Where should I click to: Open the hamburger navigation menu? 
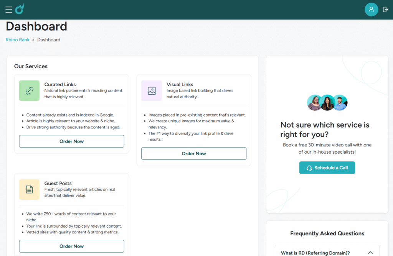tap(9, 10)
